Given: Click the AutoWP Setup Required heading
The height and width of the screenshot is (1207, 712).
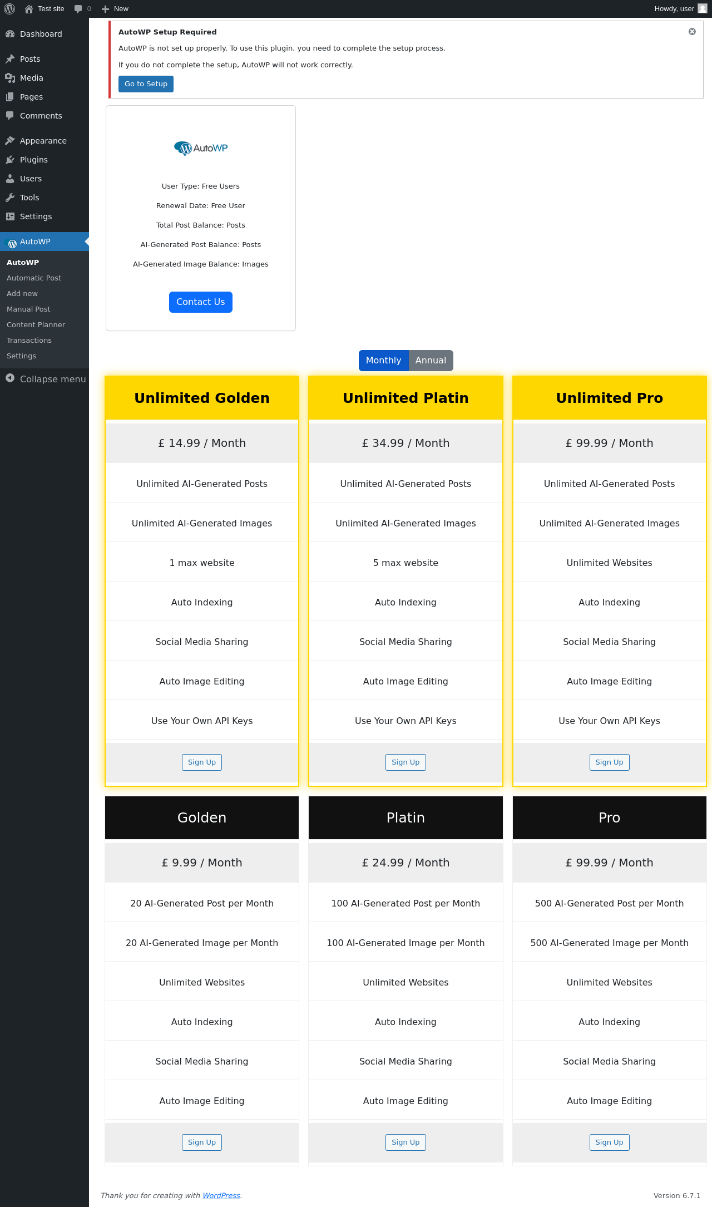Looking at the screenshot, I should (167, 32).
